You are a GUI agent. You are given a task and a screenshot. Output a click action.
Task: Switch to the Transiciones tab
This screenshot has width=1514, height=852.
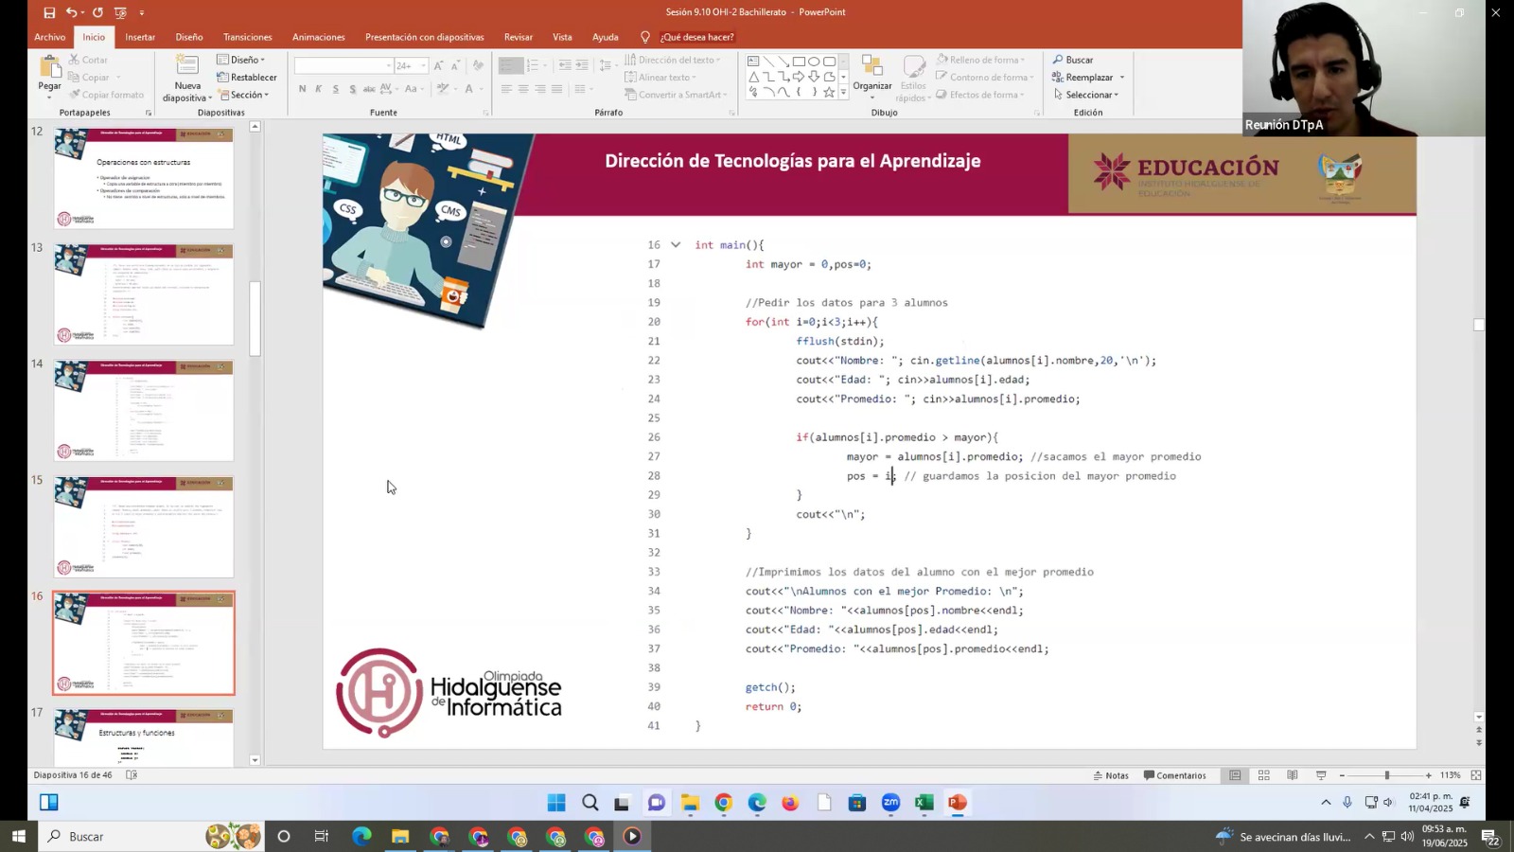pos(247,37)
